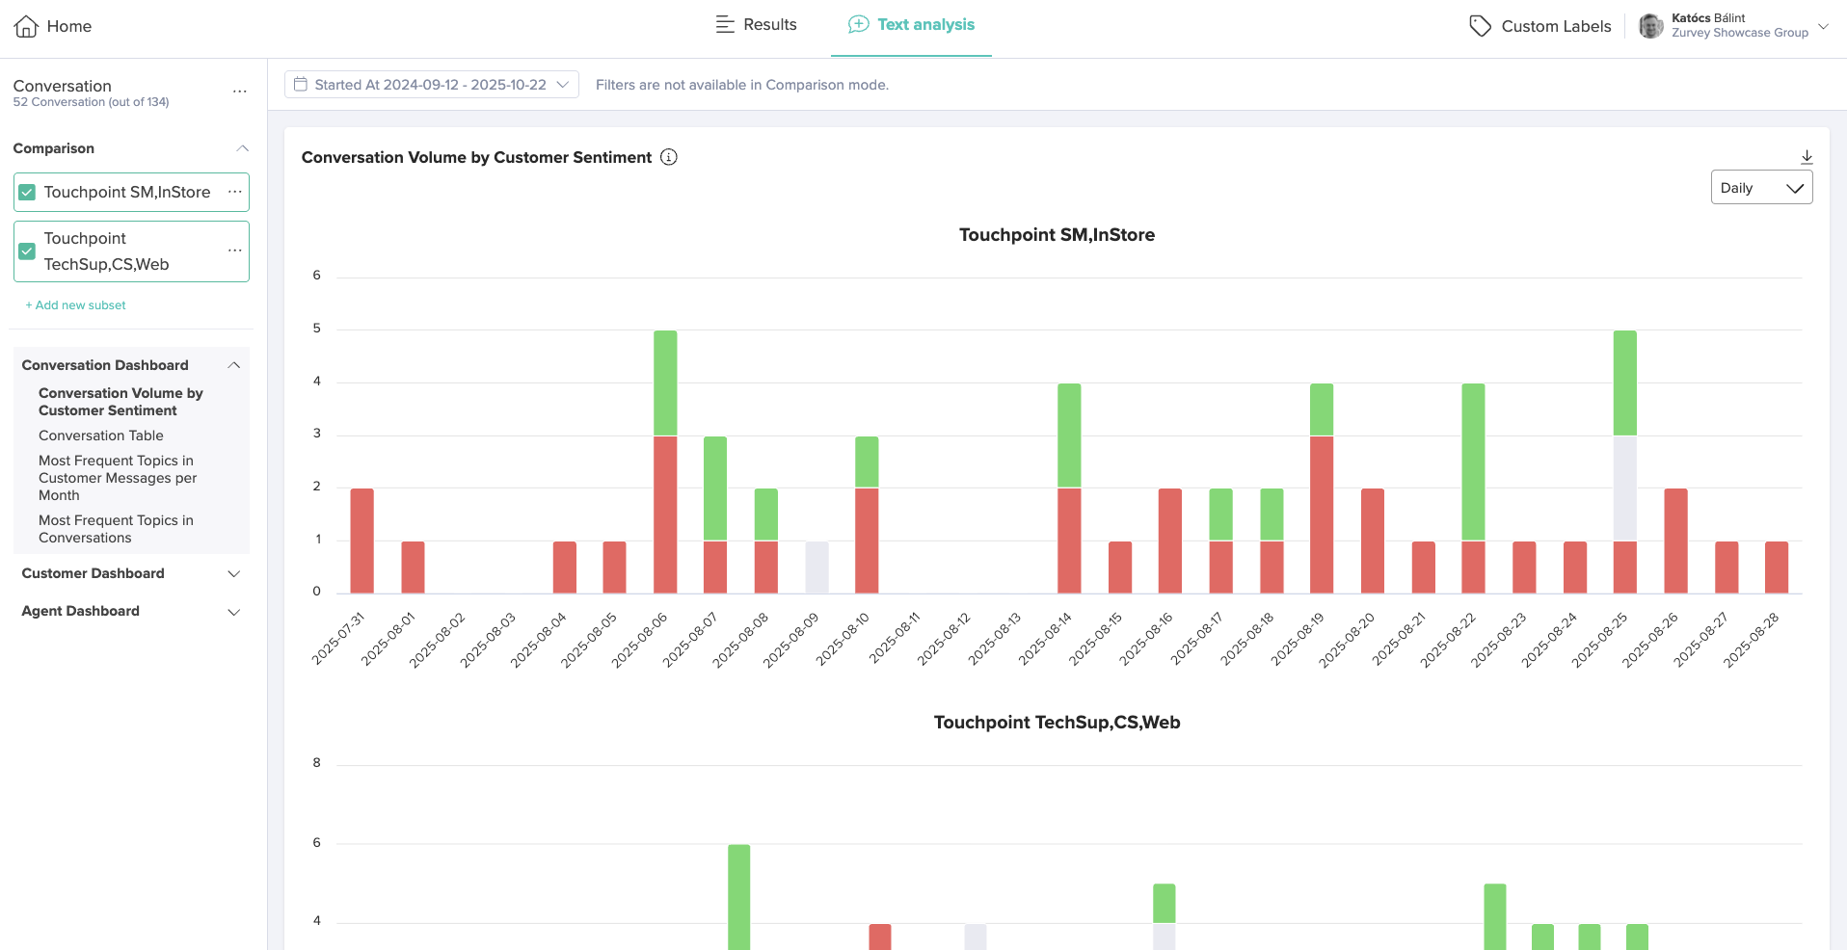Image resolution: width=1847 pixels, height=950 pixels.
Task: Uncheck the Touchpoint SM,InStore checkbox
Action: (x=28, y=193)
